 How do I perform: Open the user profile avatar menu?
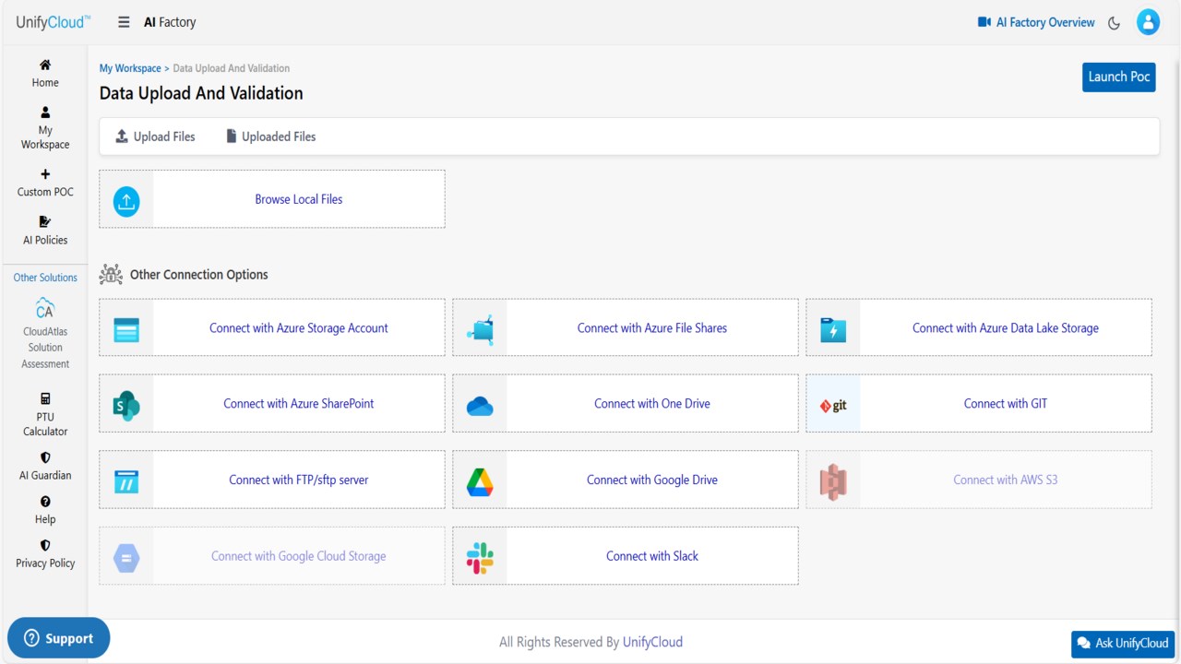pyautogui.click(x=1148, y=22)
